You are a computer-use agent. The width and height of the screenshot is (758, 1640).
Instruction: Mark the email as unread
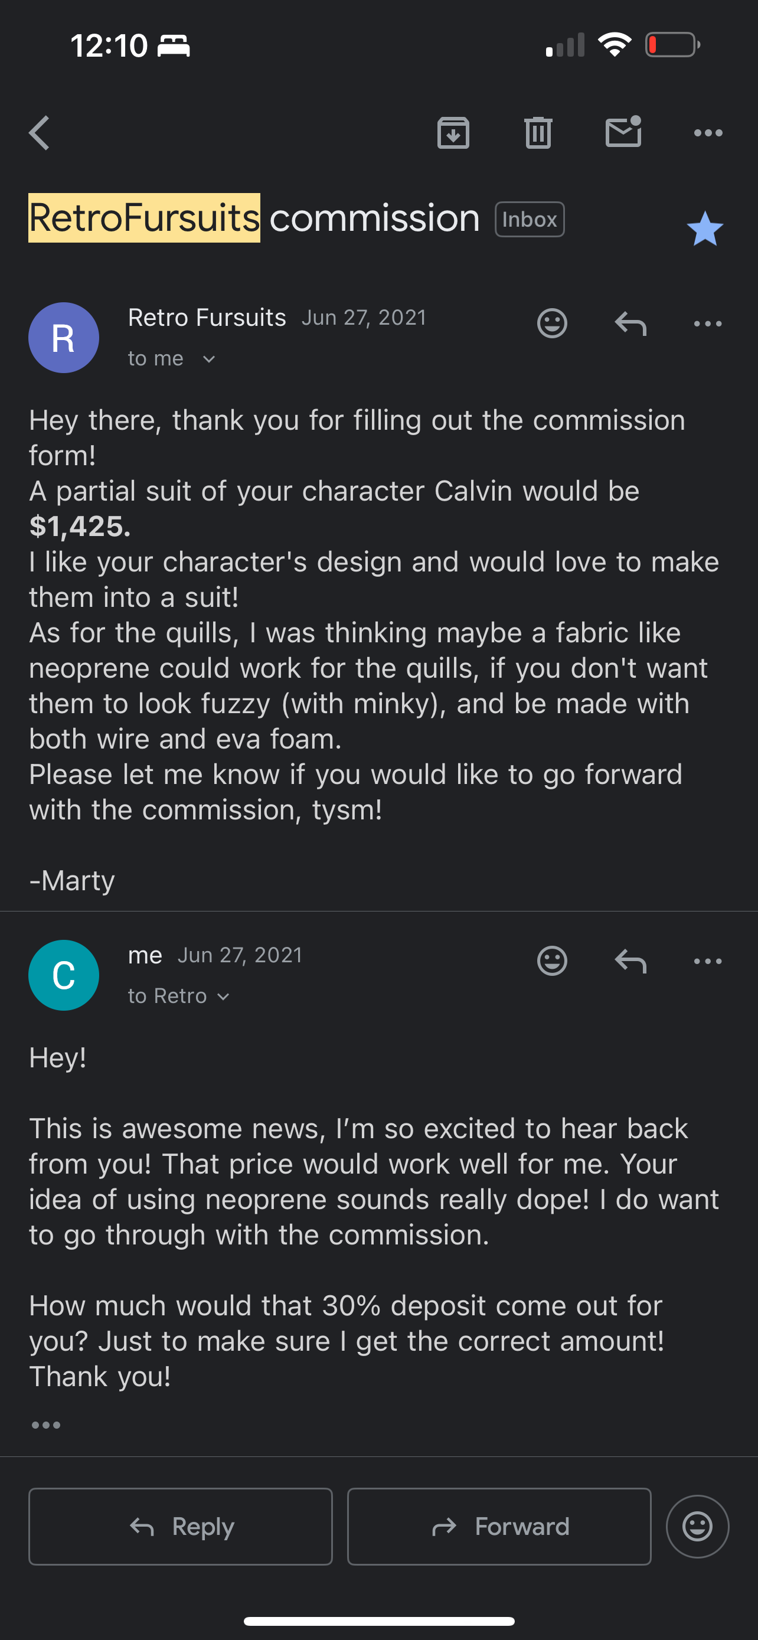pyautogui.click(x=624, y=132)
